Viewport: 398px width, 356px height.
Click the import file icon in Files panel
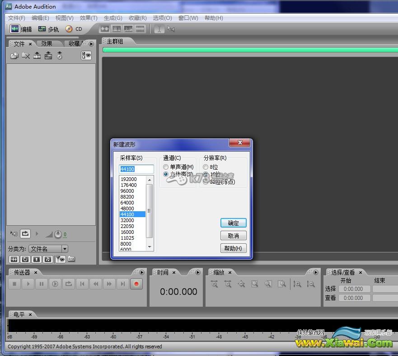tap(14, 55)
